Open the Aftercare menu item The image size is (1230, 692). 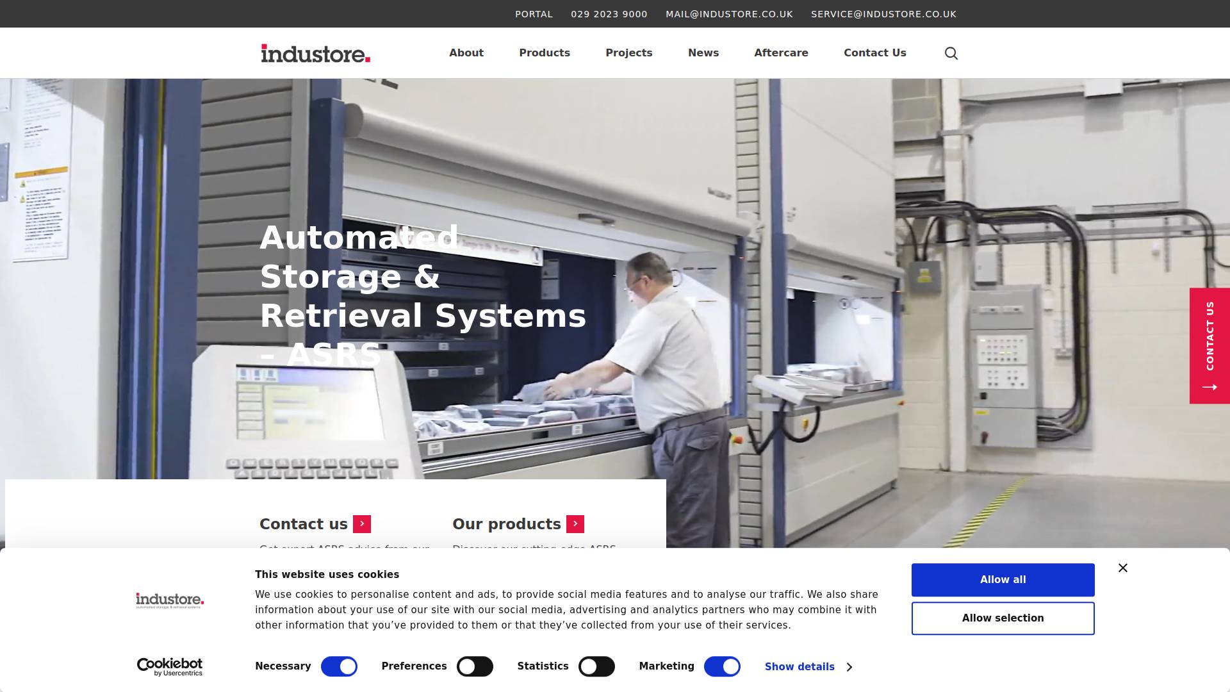pos(781,53)
